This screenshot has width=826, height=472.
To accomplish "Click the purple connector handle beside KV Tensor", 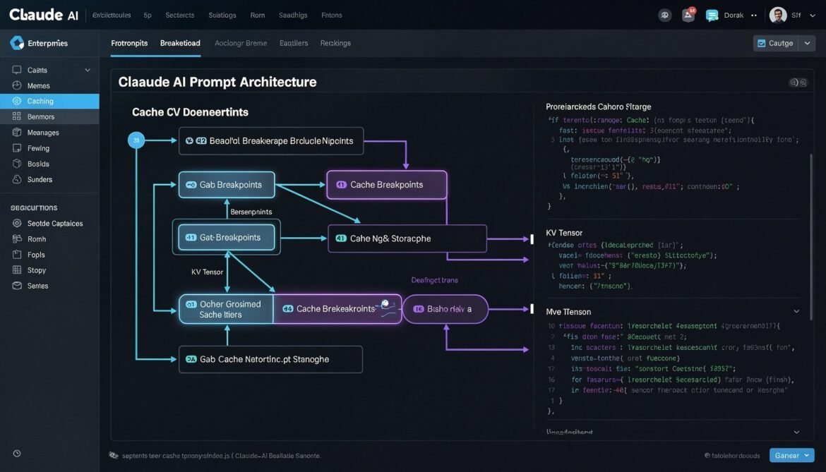I will pos(533,238).
